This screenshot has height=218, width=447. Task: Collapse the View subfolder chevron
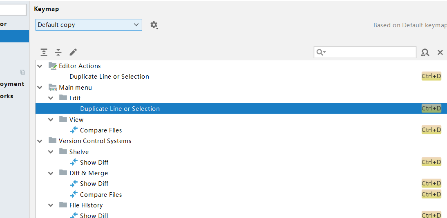click(51, 120)
